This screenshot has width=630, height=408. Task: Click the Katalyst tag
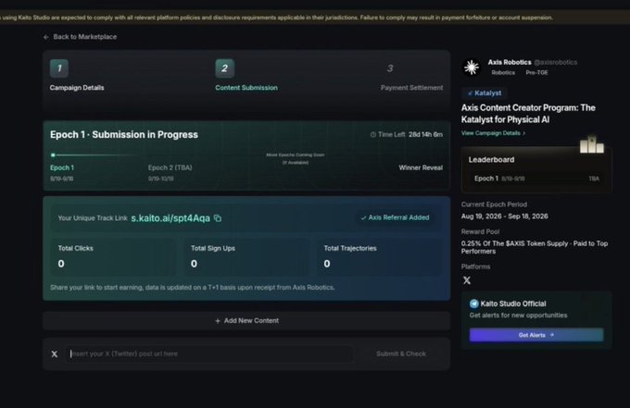tap(485, 93)
